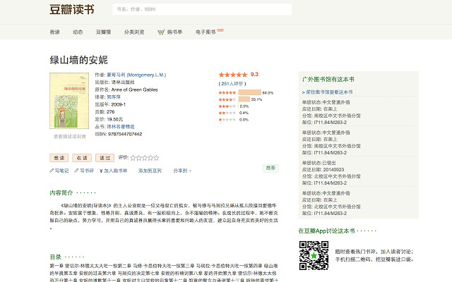Click the two-star 0.4% rating row
Viewport: 452px width, 282px height.
pyautogui.click(x=234, y=113)
